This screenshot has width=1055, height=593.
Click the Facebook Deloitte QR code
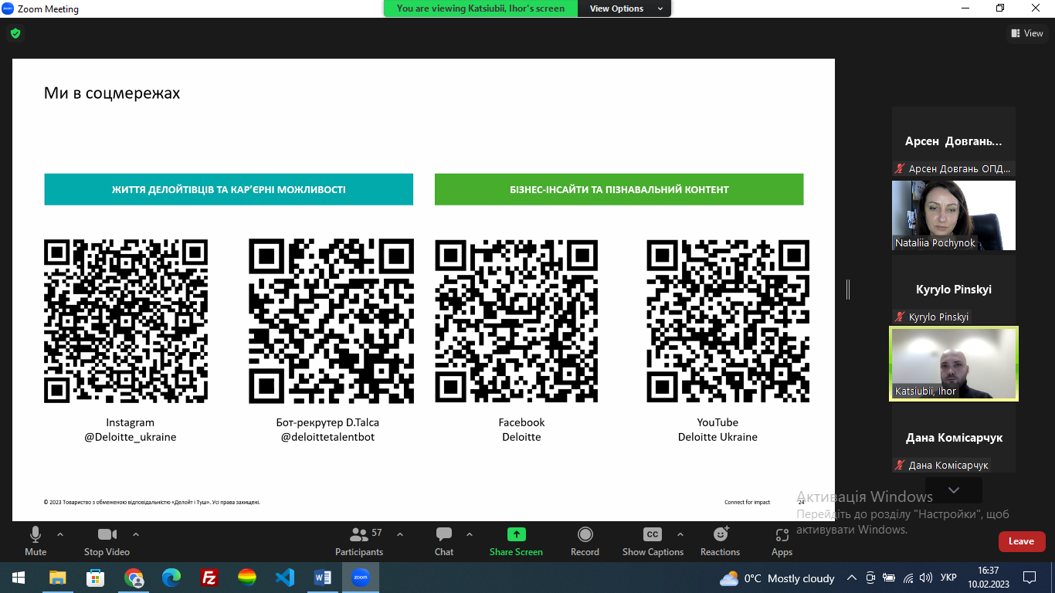[x=517, y=321]
